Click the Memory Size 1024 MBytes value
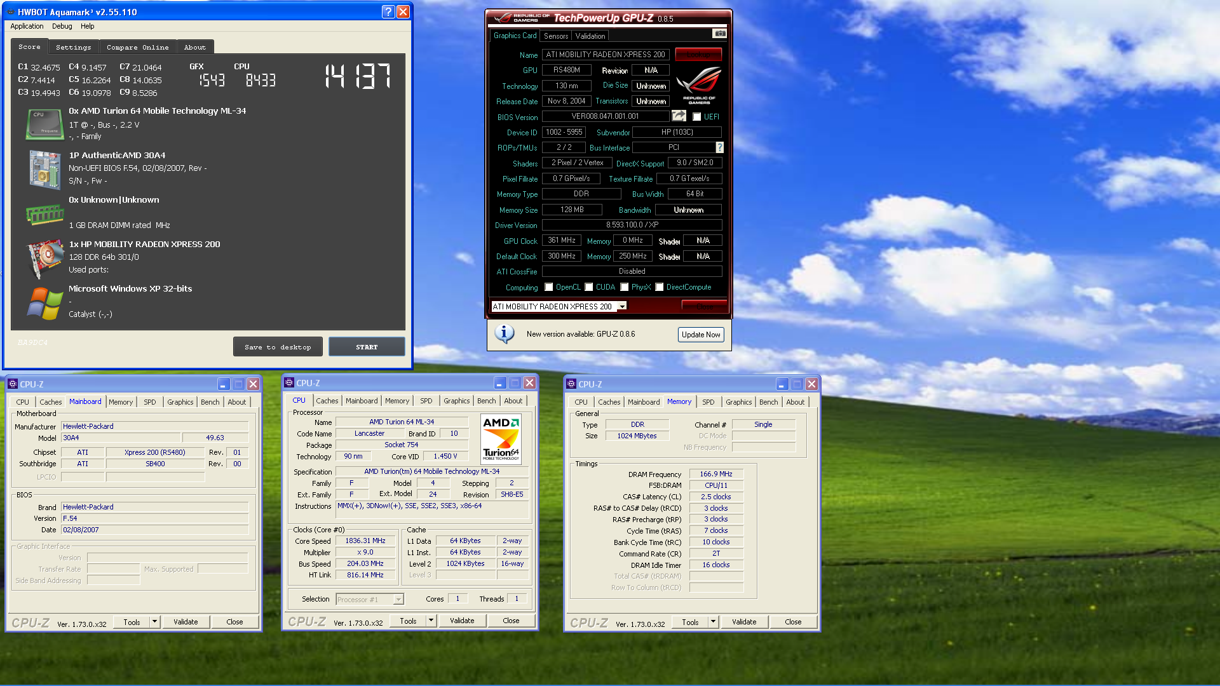1220x686 pixels. tap(637, 436)
